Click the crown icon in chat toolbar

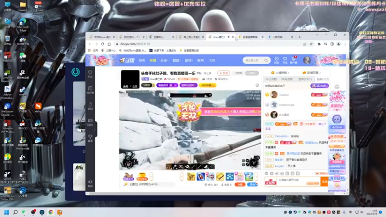pyautogui.click(x=282, y=174)
